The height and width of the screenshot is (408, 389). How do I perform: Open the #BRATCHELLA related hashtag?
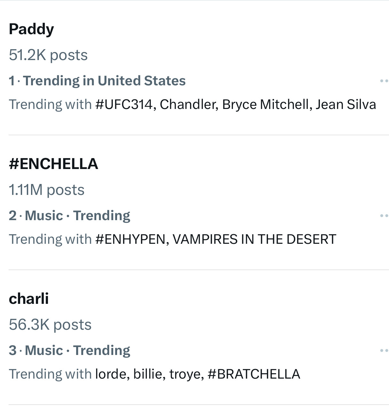point(254,374)
